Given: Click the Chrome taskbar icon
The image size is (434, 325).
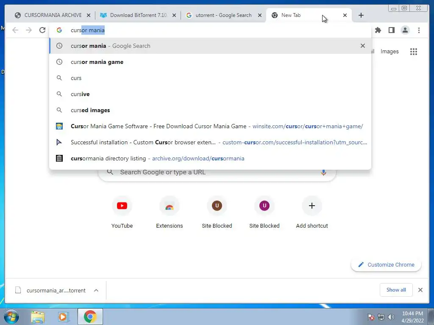Looking at the screenshot, I should [90, 317].
